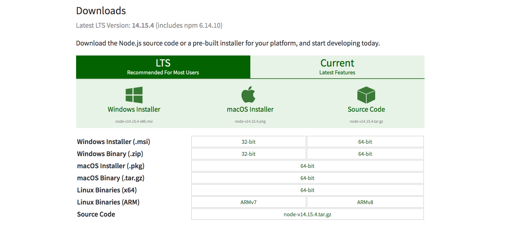Download Windows Installer (.msi) 64-bit
Screen dimensions: 511x228
[365, 142]
